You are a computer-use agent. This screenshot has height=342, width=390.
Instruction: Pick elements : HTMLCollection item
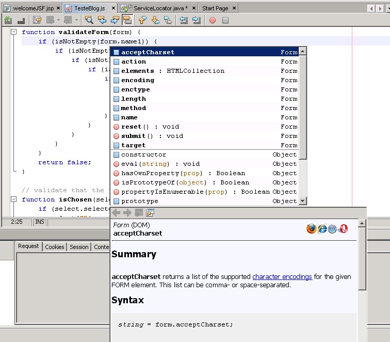(205, 71)
